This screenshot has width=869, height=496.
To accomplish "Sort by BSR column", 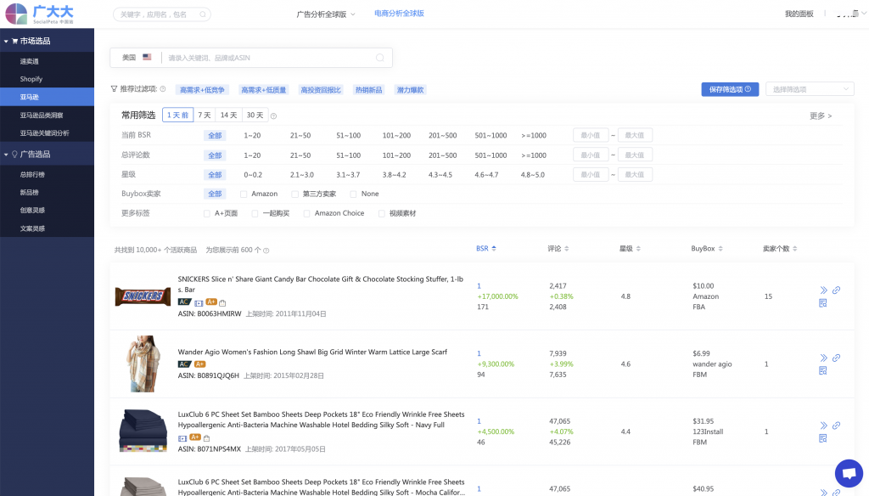I will (x=486, y=249).
